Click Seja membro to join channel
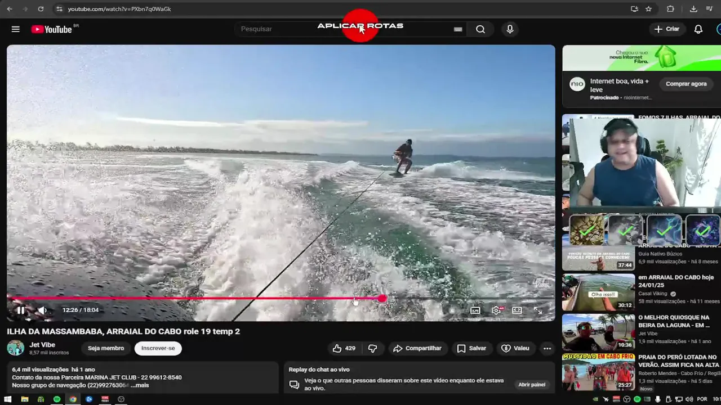The height and width of the screenshot is (405, 721). click(x=106, y=348)
